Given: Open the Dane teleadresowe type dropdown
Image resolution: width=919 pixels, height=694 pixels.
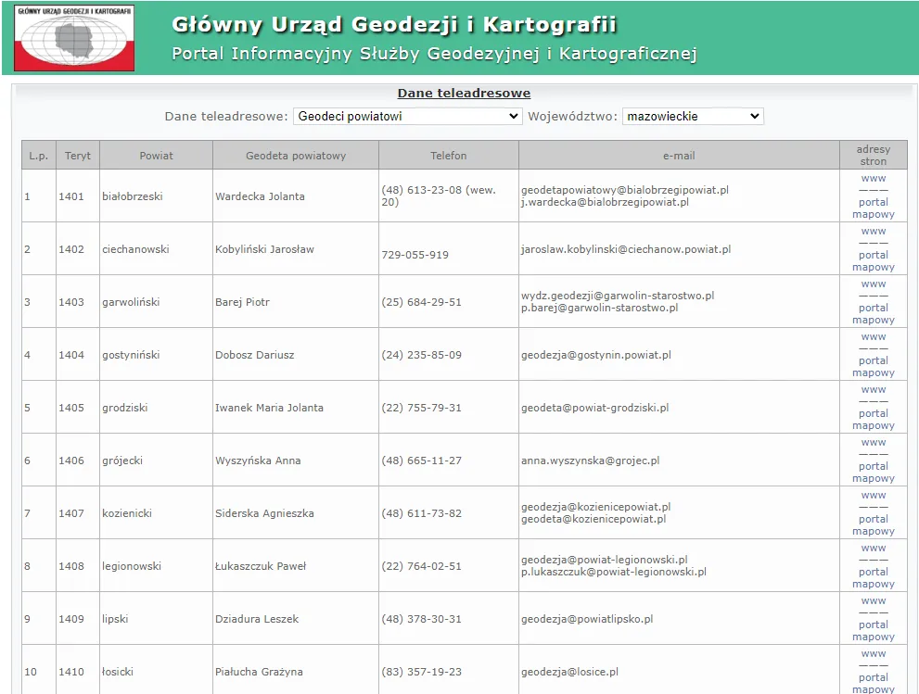Looking at the screenshot, I should click(x=407, y=116).
